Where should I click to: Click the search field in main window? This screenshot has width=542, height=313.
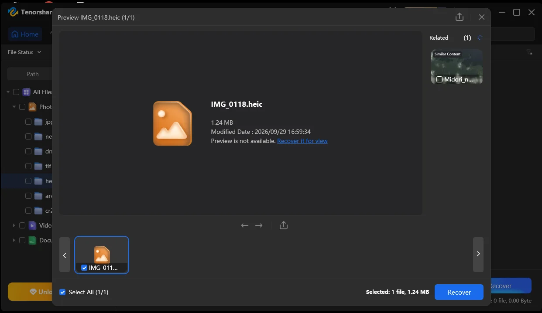pos(513,34)
